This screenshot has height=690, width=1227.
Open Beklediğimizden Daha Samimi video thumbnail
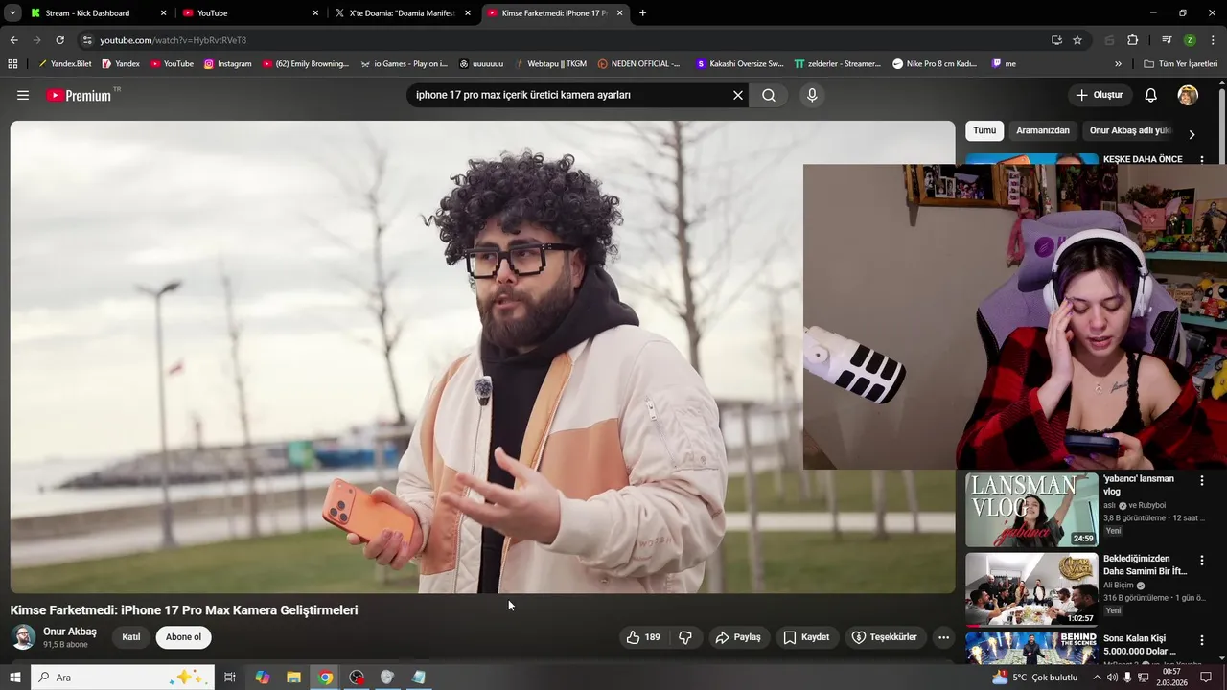(1031, 589)
